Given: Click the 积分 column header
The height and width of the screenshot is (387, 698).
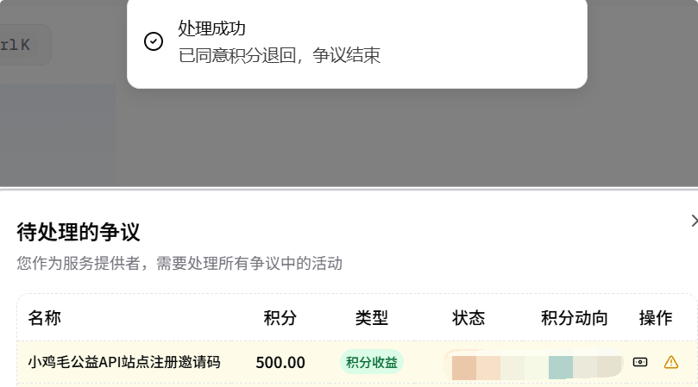Looking at the screenshot, I should (280, 318).
